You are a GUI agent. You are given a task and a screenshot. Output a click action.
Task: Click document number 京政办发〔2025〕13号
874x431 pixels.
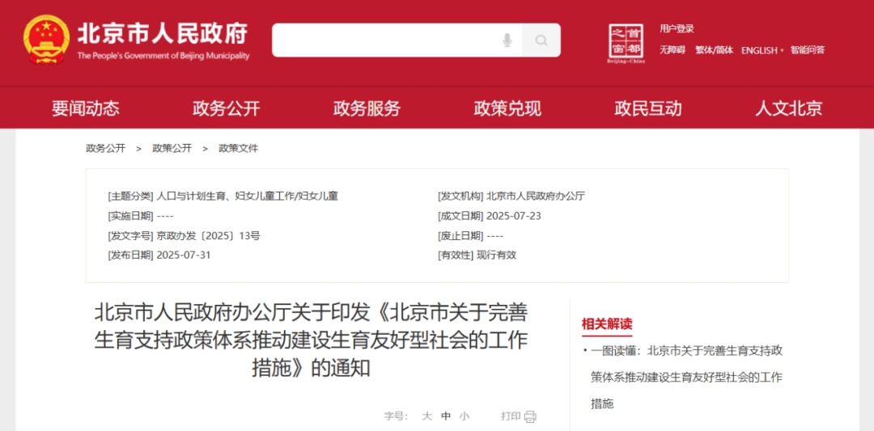[x=209, y=235]
